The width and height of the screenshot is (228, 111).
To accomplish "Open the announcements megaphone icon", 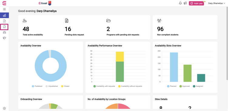I will pos(185,3).
